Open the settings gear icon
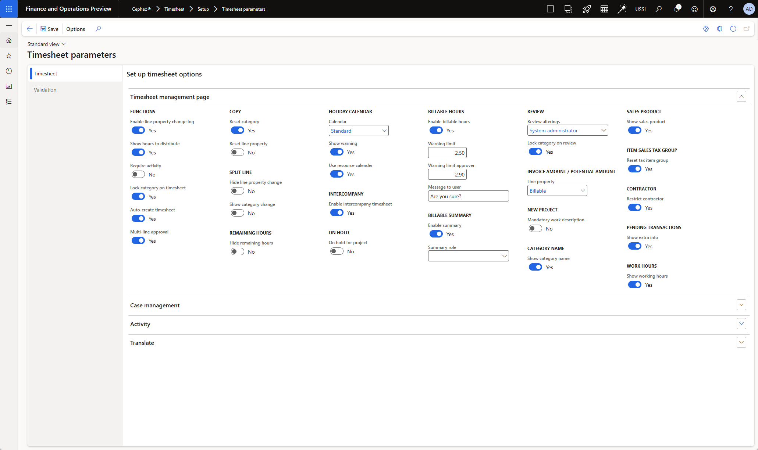The image size is (758, 450). 713,9
